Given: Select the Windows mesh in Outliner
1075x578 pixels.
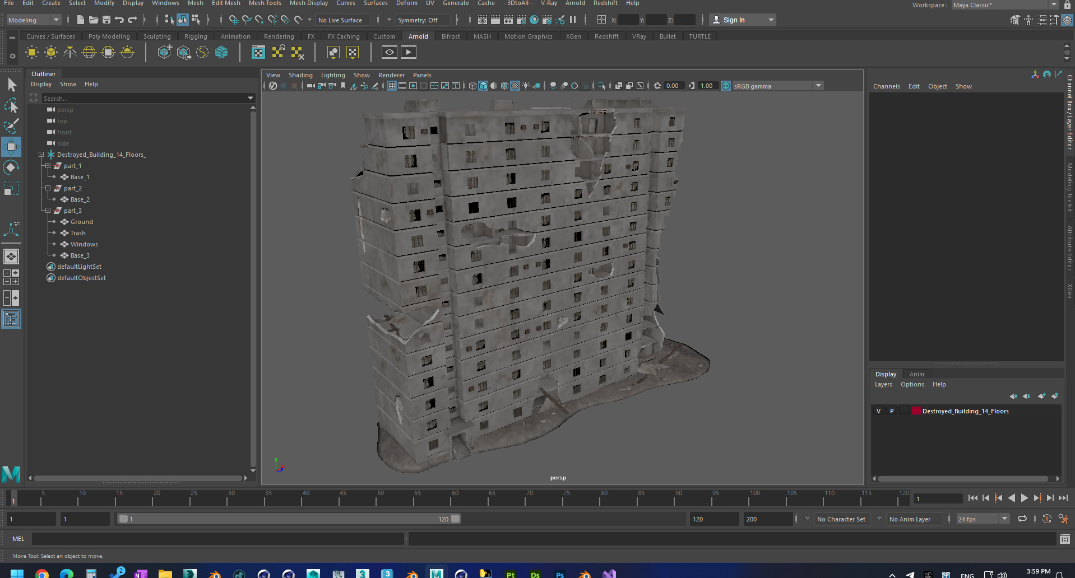Looking at the screenshot, I should [84, 244].
